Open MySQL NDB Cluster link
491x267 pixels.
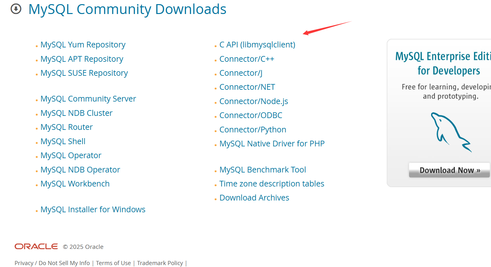click(x=77, y=113)
